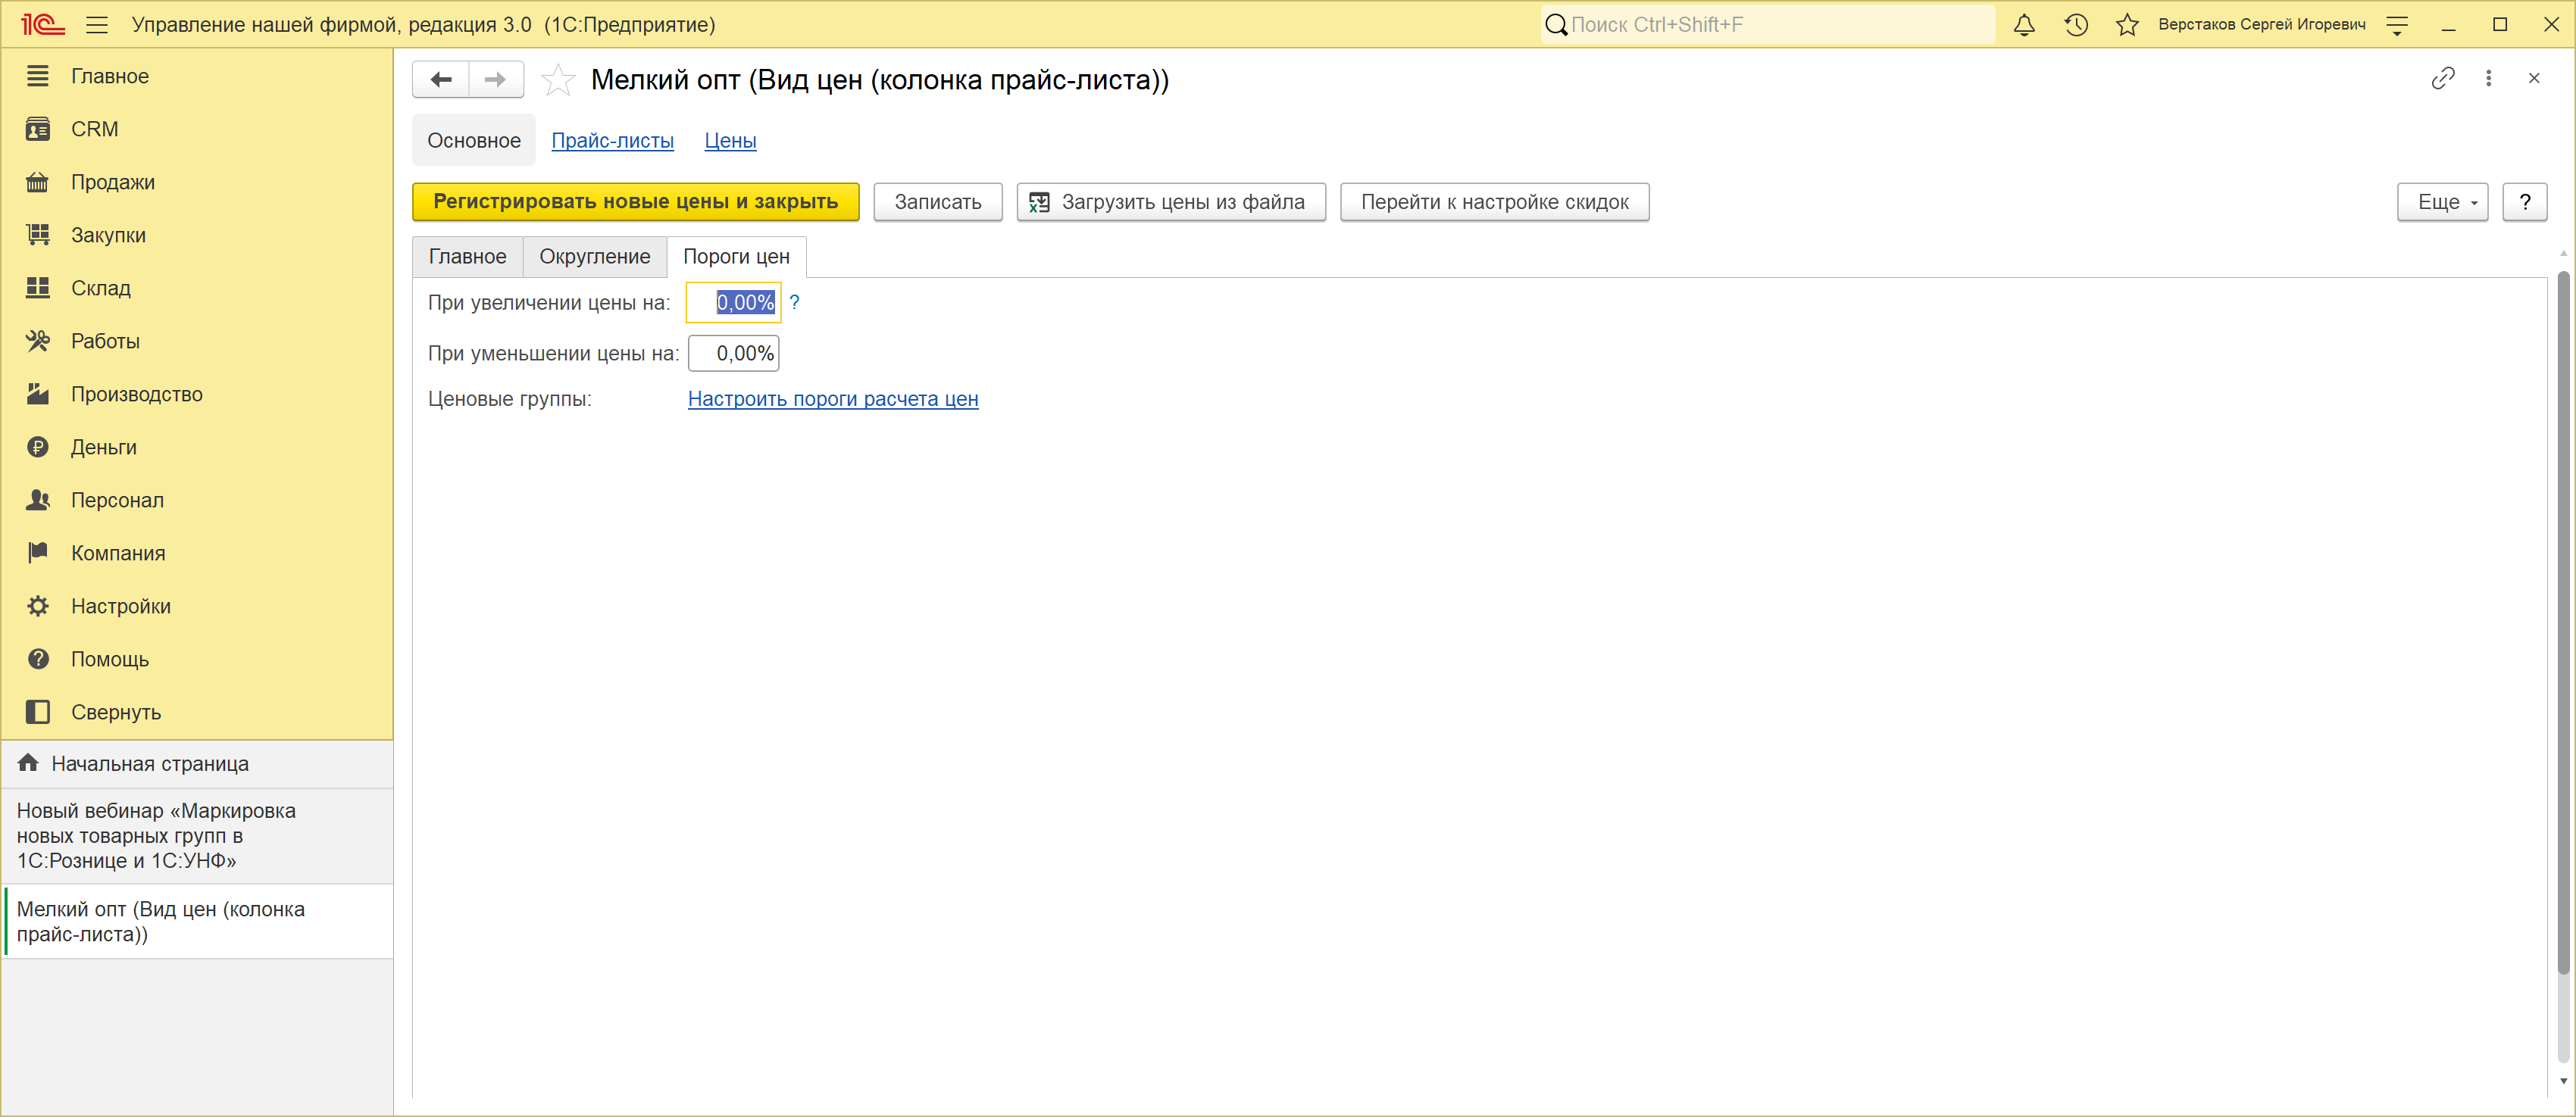
Task: Click username Верстаков Сергей Игоревич
Action: click(2262, 25)
